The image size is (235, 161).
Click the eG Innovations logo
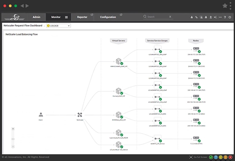coord(14,17)
